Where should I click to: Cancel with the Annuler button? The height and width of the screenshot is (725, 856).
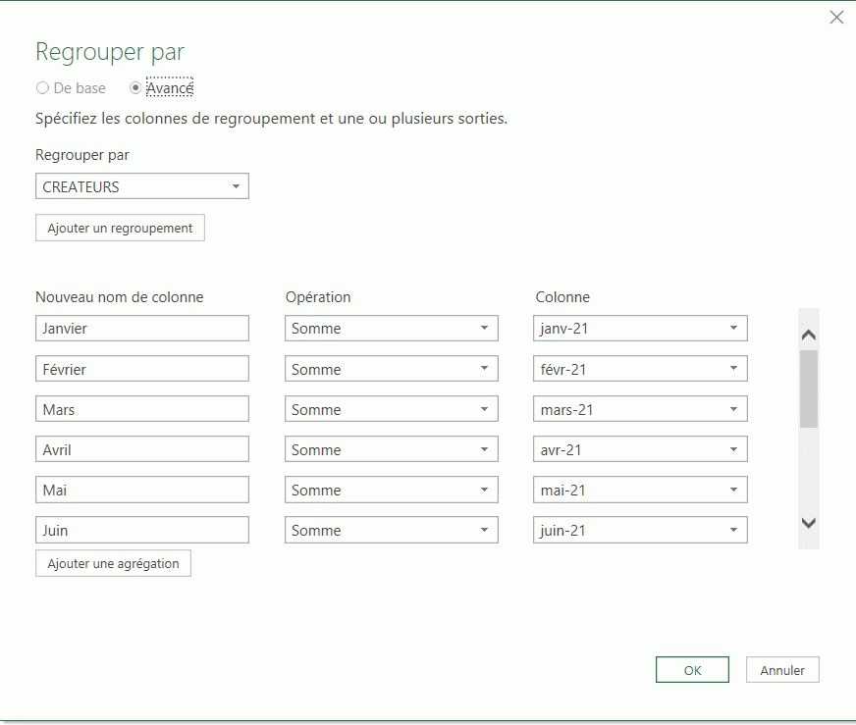[x=782, y=670]
